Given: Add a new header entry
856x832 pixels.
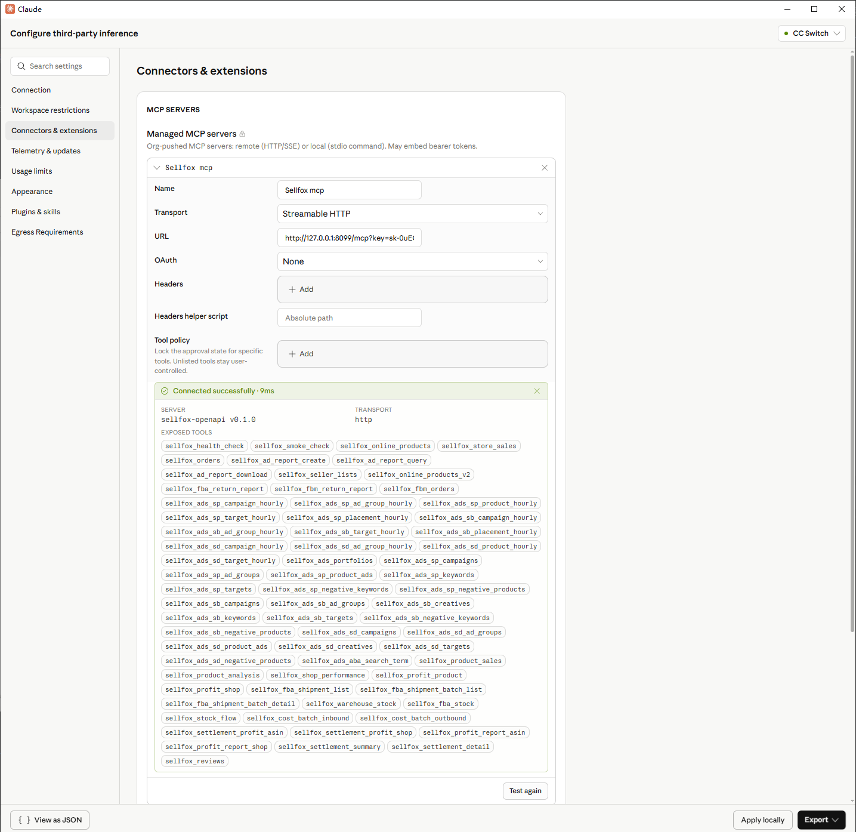Looking at the screenshot, I should [x=301, y=289].
